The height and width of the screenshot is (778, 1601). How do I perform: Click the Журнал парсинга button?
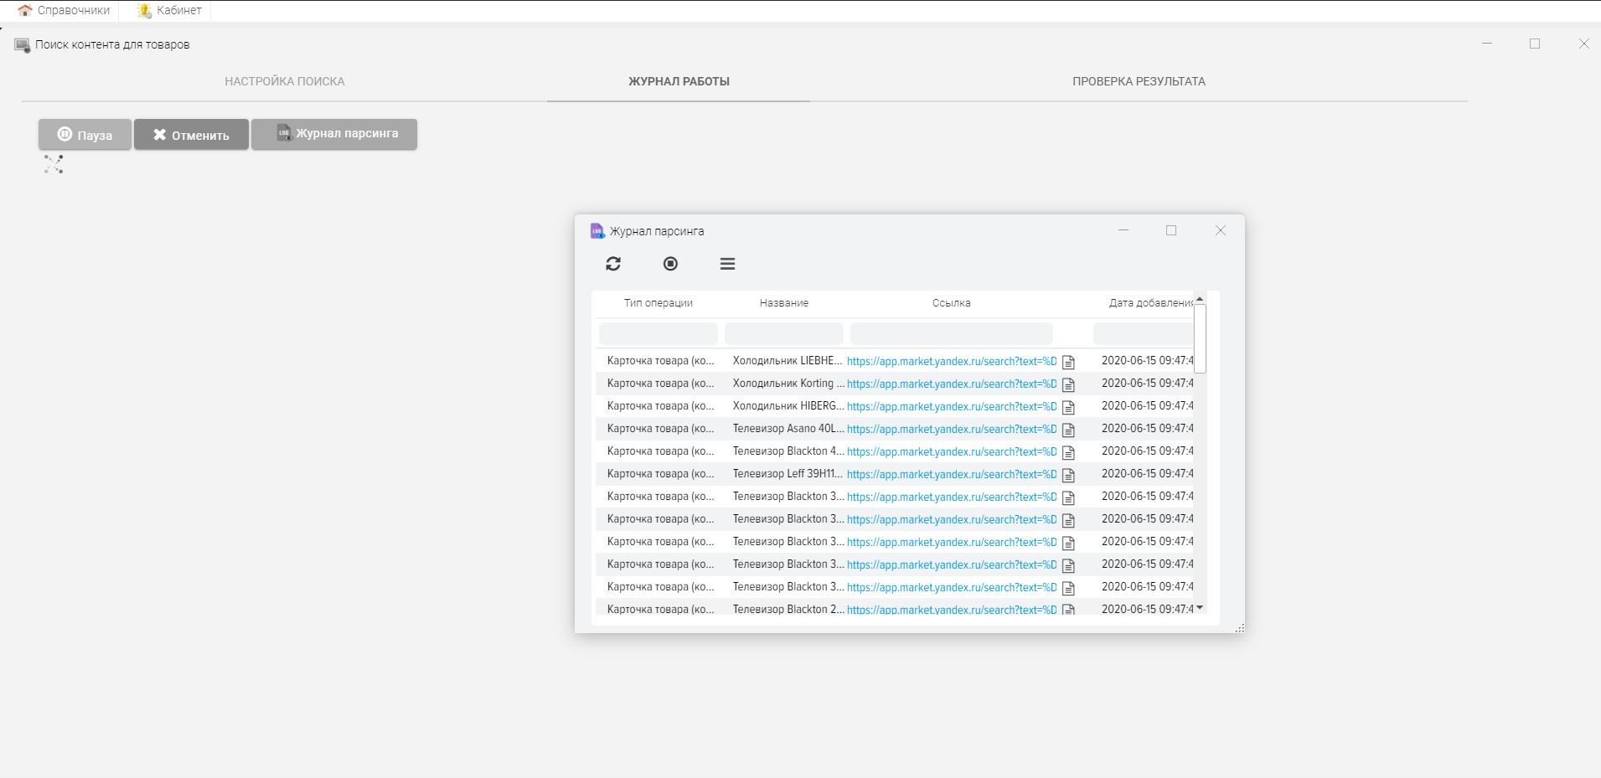(x=334, y=134)
